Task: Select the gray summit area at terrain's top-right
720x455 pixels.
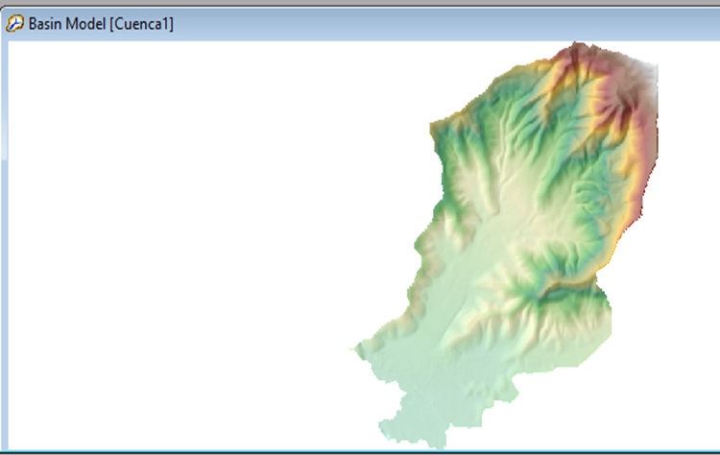Action: coord(641,77)
